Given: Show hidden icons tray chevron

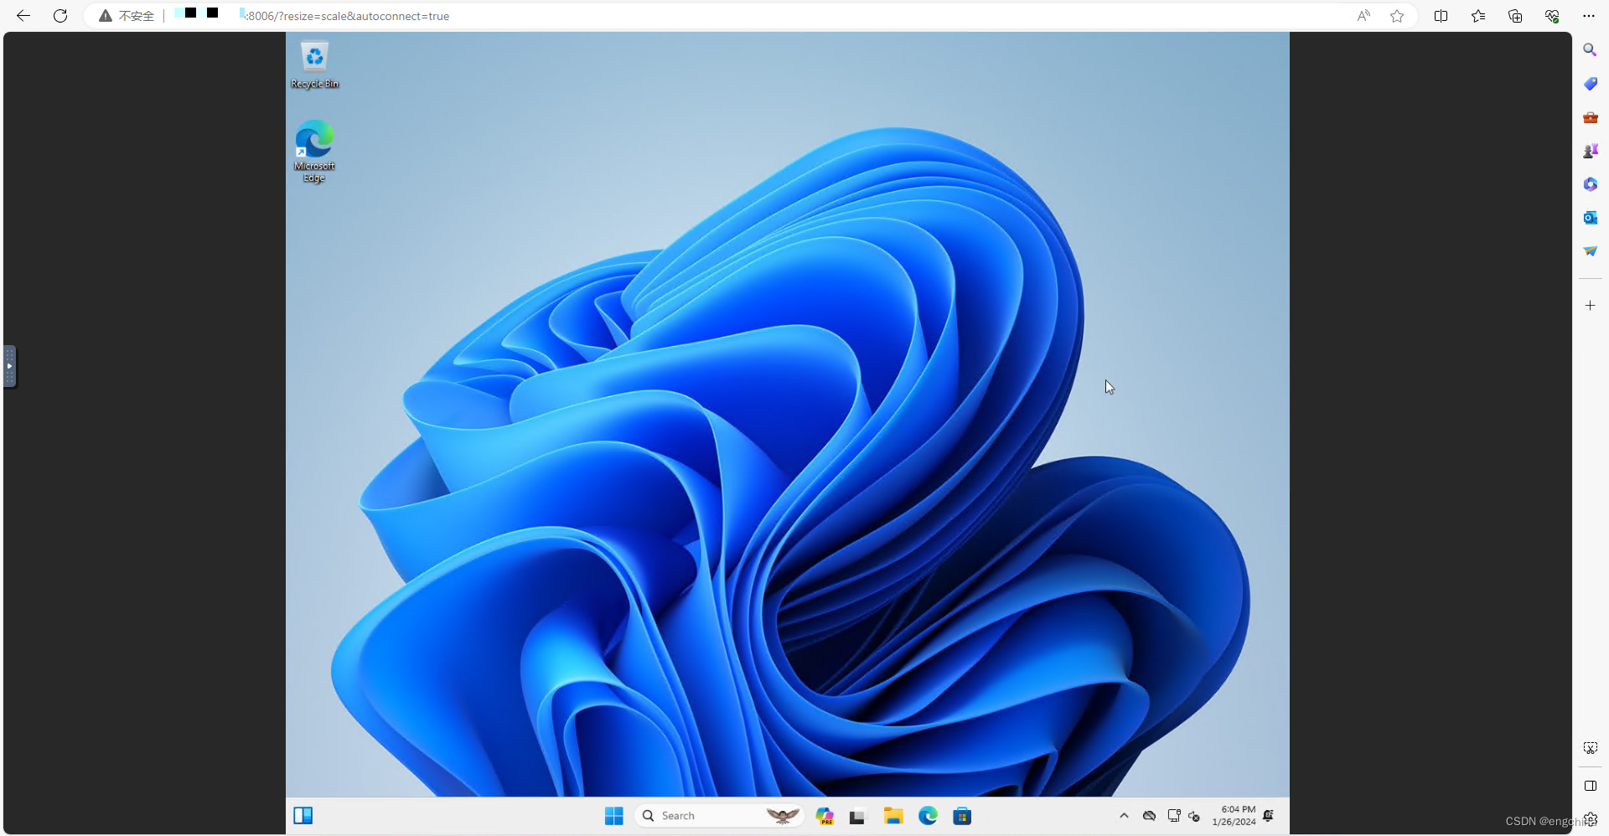Looking at the screenshot, I should 1124,816.
